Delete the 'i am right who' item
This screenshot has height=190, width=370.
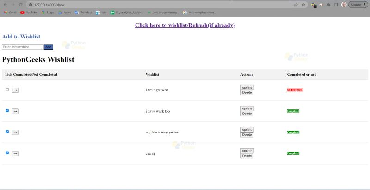click(x=247, y=92)
